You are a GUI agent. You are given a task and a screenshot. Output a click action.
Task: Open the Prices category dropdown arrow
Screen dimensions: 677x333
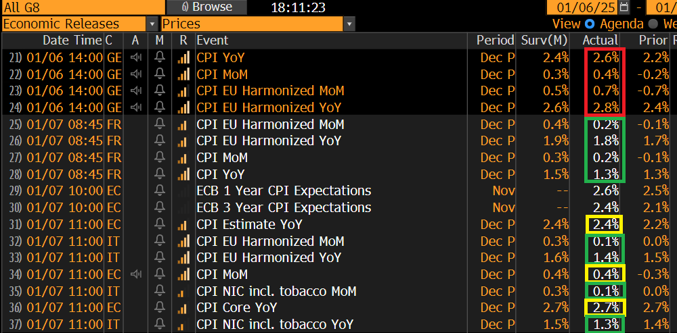tap(350, 24)
